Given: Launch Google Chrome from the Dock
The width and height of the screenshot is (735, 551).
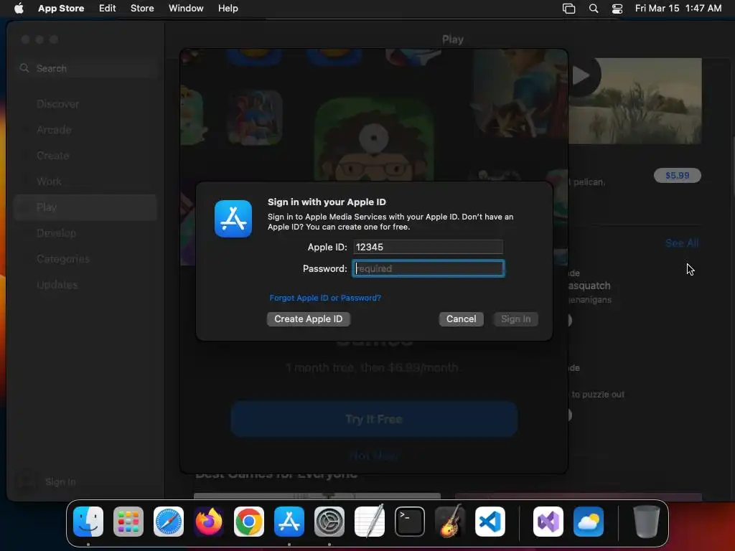Looking at the screenshot, I should (249, 522).
